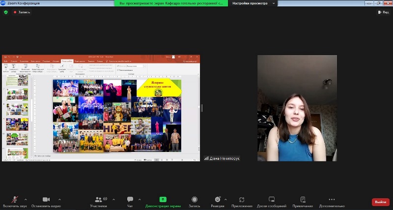This screenshot has height=210, width=393.
Task: Open the Apps icon
Action: tap(242, 199)
